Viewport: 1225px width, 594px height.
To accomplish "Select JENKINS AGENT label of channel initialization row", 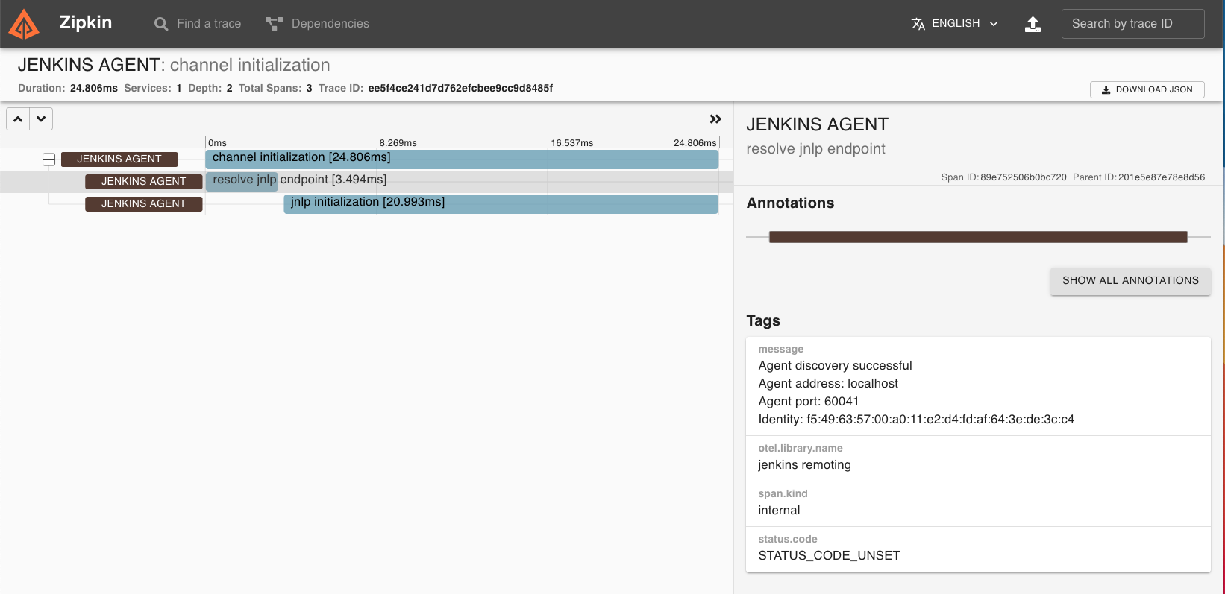I will click(x=119, y=159).
